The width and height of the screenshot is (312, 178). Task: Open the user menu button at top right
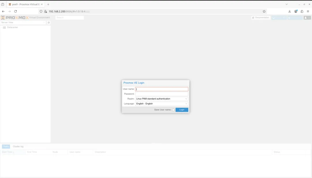click(307, 18)
